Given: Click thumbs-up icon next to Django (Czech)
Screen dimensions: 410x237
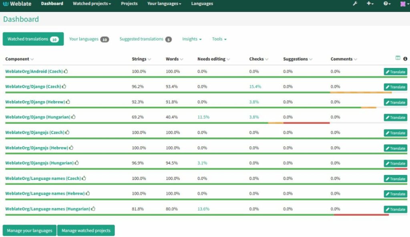Looking at the screenshot, I should pyautogui.click(x=64, y=86).
